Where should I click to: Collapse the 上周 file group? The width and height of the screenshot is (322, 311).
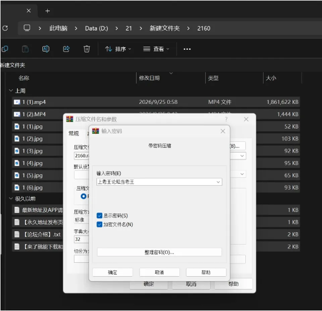[x=11, y=90]
